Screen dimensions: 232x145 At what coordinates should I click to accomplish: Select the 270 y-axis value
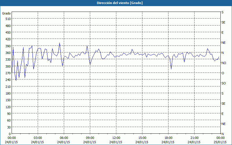pos(8,73)
